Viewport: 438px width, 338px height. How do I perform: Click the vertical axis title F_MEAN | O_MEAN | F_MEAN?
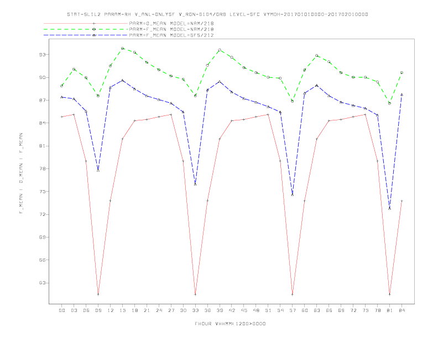pyautogui.click(x=21, y=173)
